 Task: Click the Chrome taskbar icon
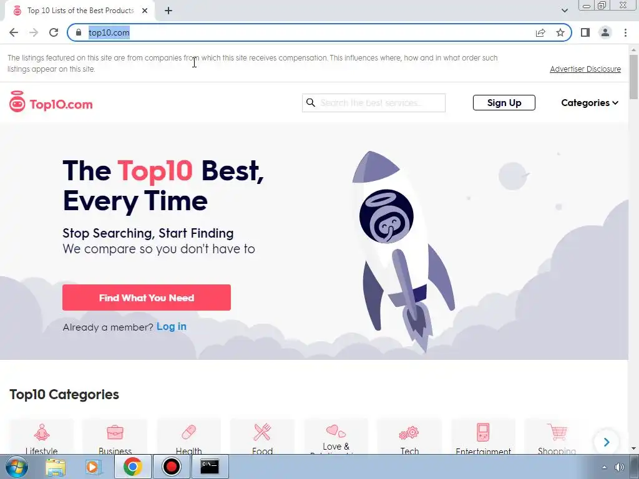pos(132,467)
